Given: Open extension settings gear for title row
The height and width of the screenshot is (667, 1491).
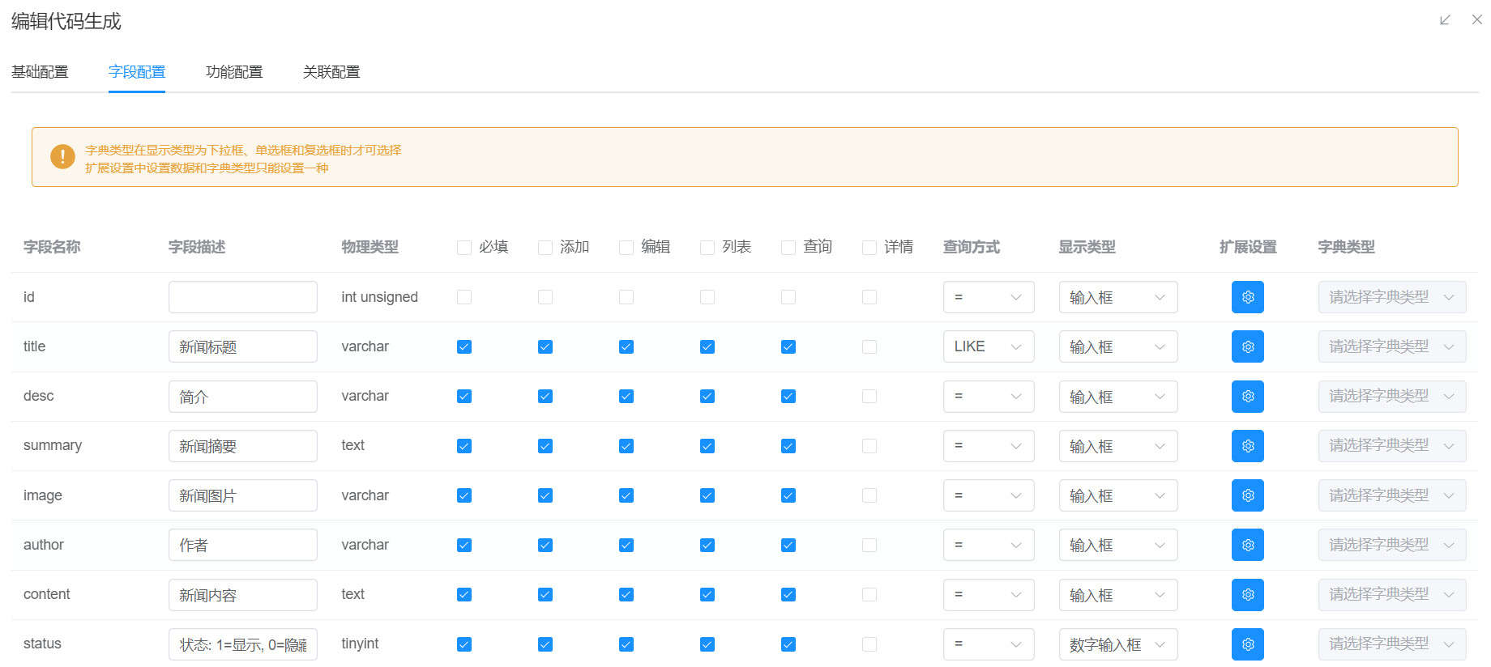Looking at the screenshot, I should coord(1247,346).
